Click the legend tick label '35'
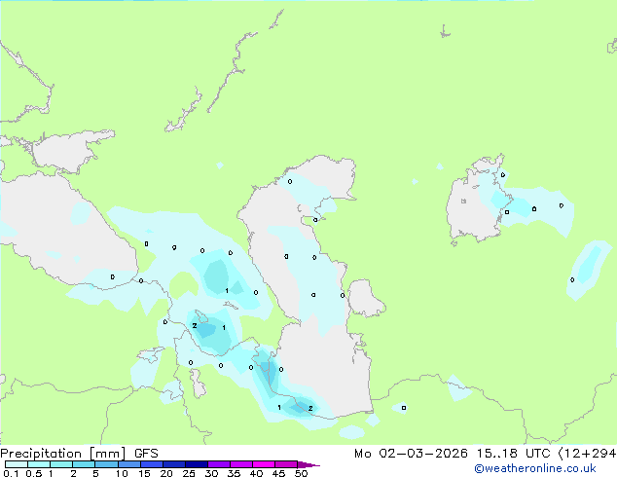 pos(234,473)
